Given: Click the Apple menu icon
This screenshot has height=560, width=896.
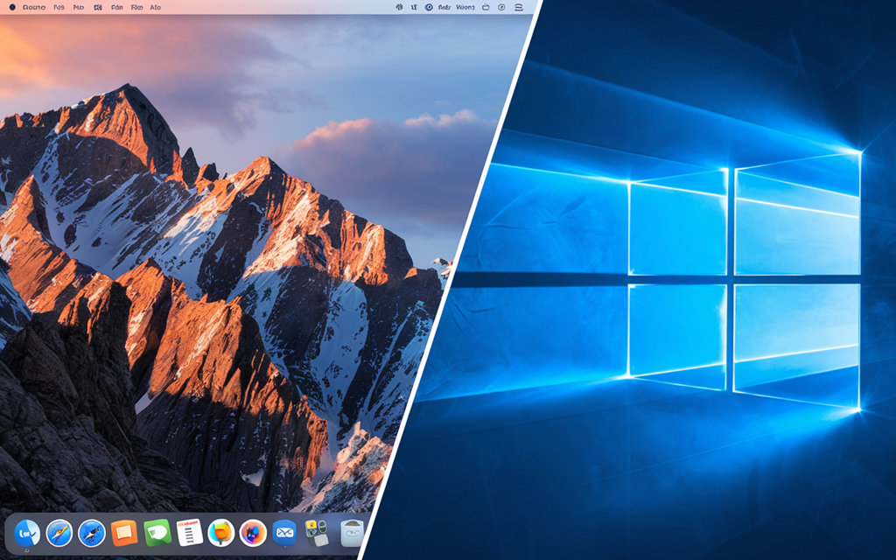Looking at the screenshot, I should point(10,7).
